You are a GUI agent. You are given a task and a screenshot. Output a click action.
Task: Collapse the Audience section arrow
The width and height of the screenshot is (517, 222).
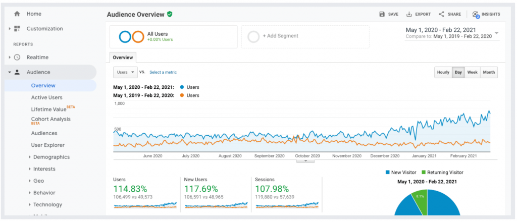tap(10, 72)
